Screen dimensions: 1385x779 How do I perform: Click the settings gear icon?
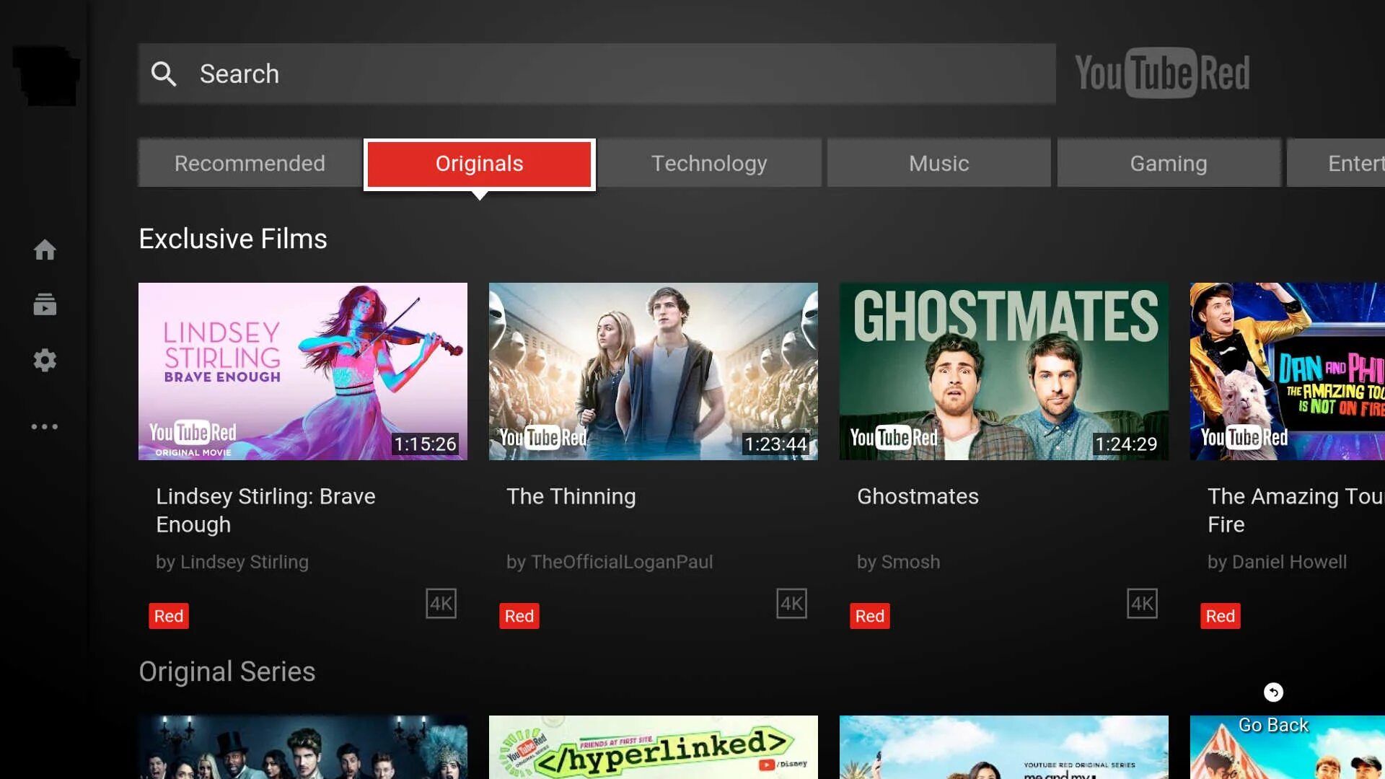45,361
